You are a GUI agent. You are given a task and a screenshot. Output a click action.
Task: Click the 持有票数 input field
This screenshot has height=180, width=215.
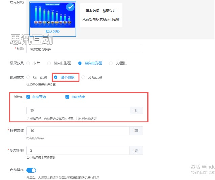(78, 131)
